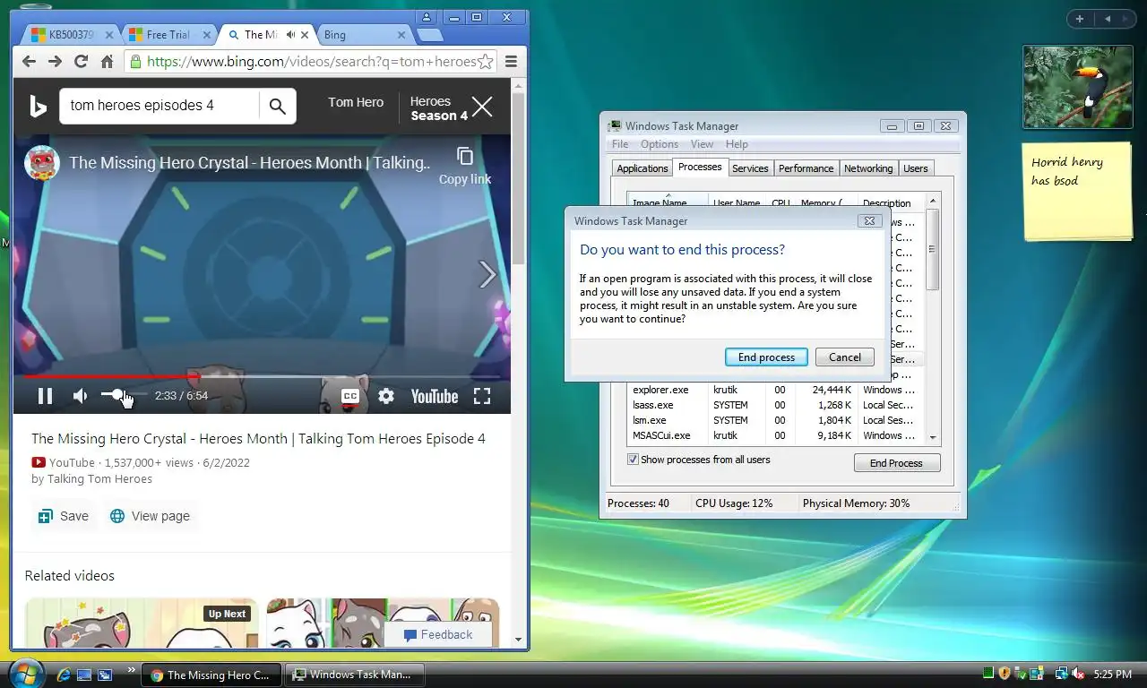The width and height of the screenshot is (1147, 688).
Task: Click the Chrome user profile button
Action: click(x=427, y=17)
